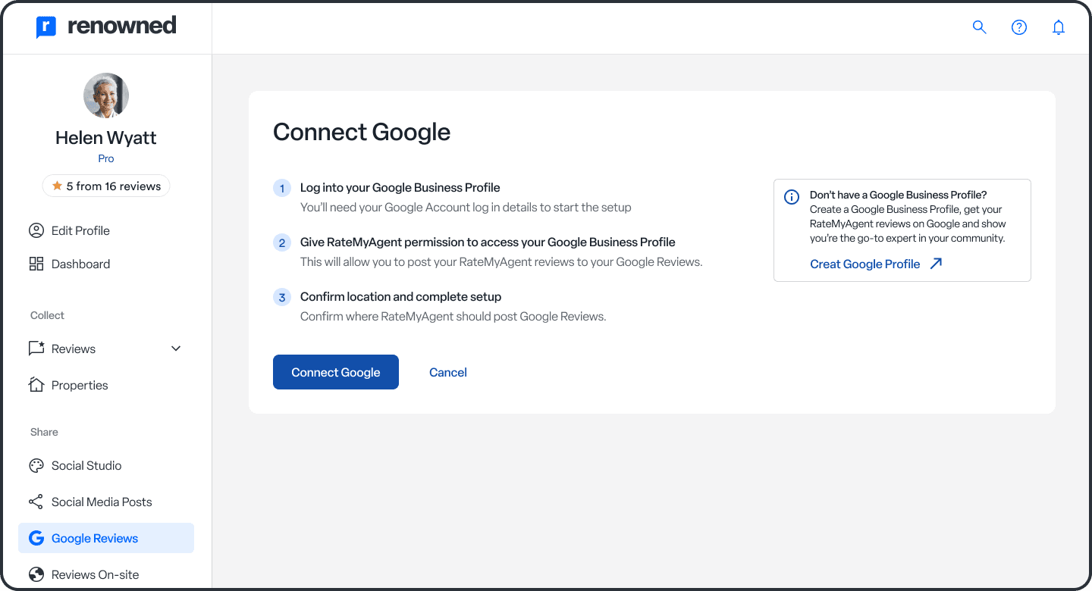The width and height of the screenshot is (1092, 591).
Task: Open search with the magnifier icon
Action: 980,27
